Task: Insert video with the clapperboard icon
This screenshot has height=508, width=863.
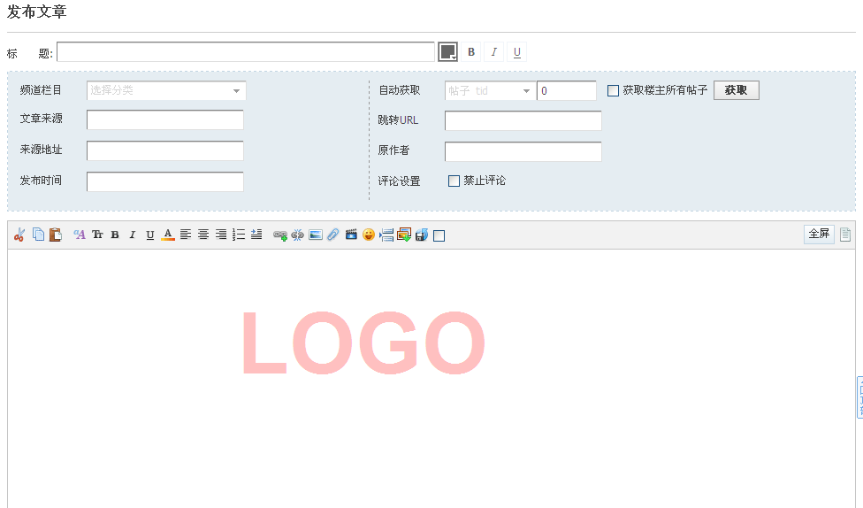Action: click(x=351, y=235)
